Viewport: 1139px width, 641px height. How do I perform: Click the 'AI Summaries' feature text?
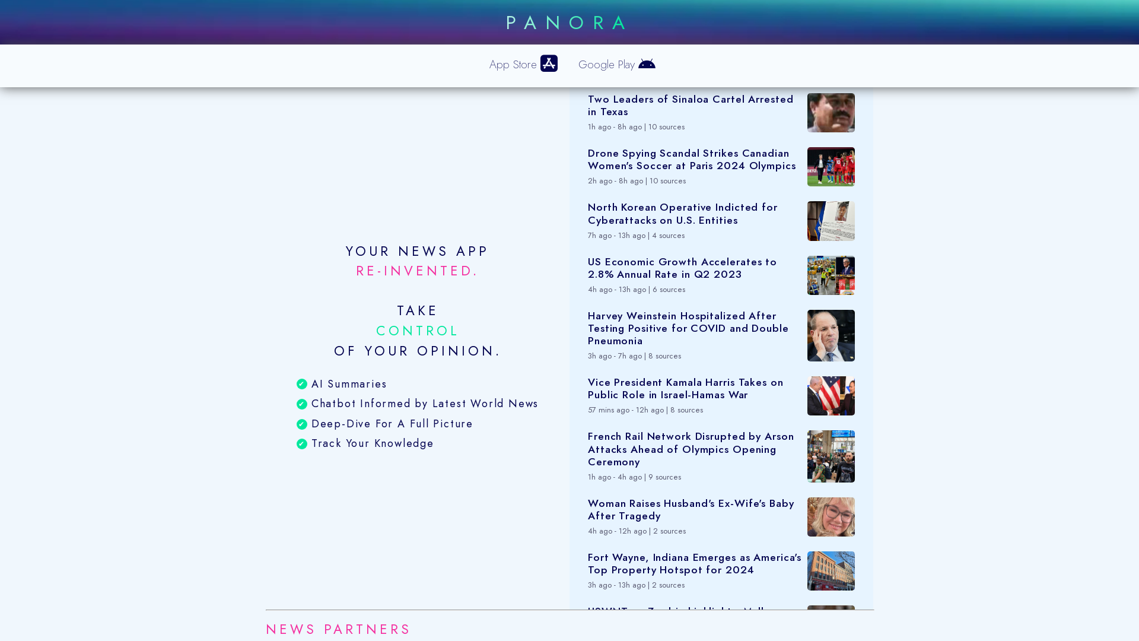pos(349,385)
